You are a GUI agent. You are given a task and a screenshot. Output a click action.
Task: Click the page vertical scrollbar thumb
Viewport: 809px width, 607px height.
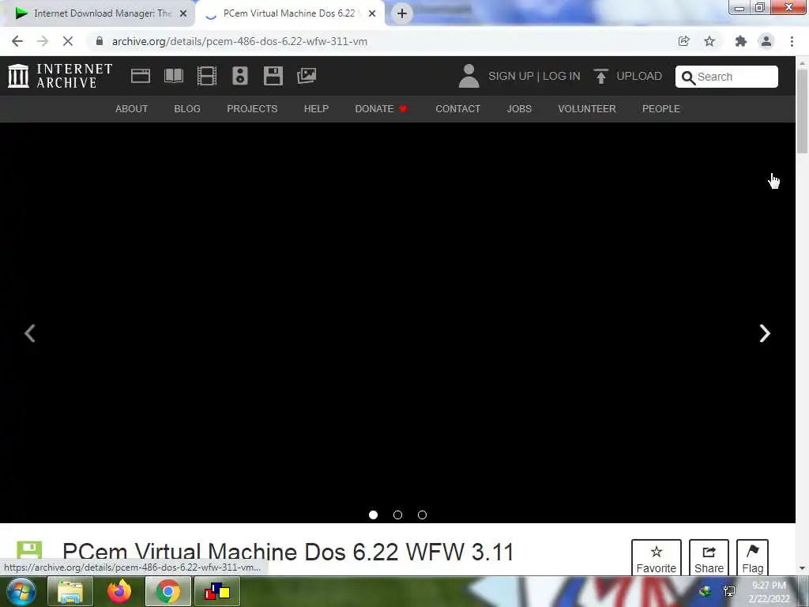802,111
